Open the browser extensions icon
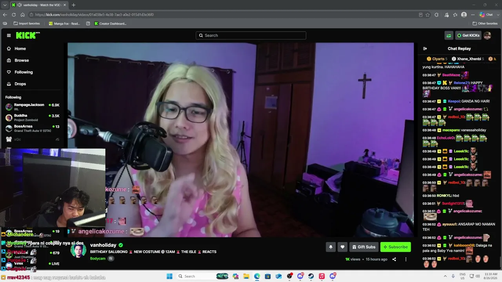This screenshot has width=502, height=282. [437, 14]
